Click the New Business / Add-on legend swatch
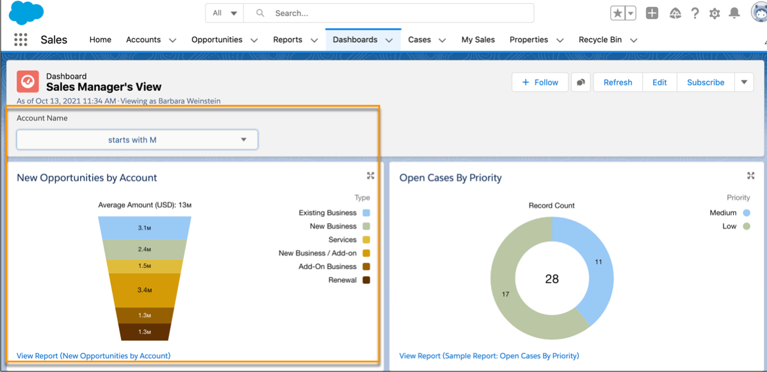This screenshot has height=372, width=767. [366, 253]
